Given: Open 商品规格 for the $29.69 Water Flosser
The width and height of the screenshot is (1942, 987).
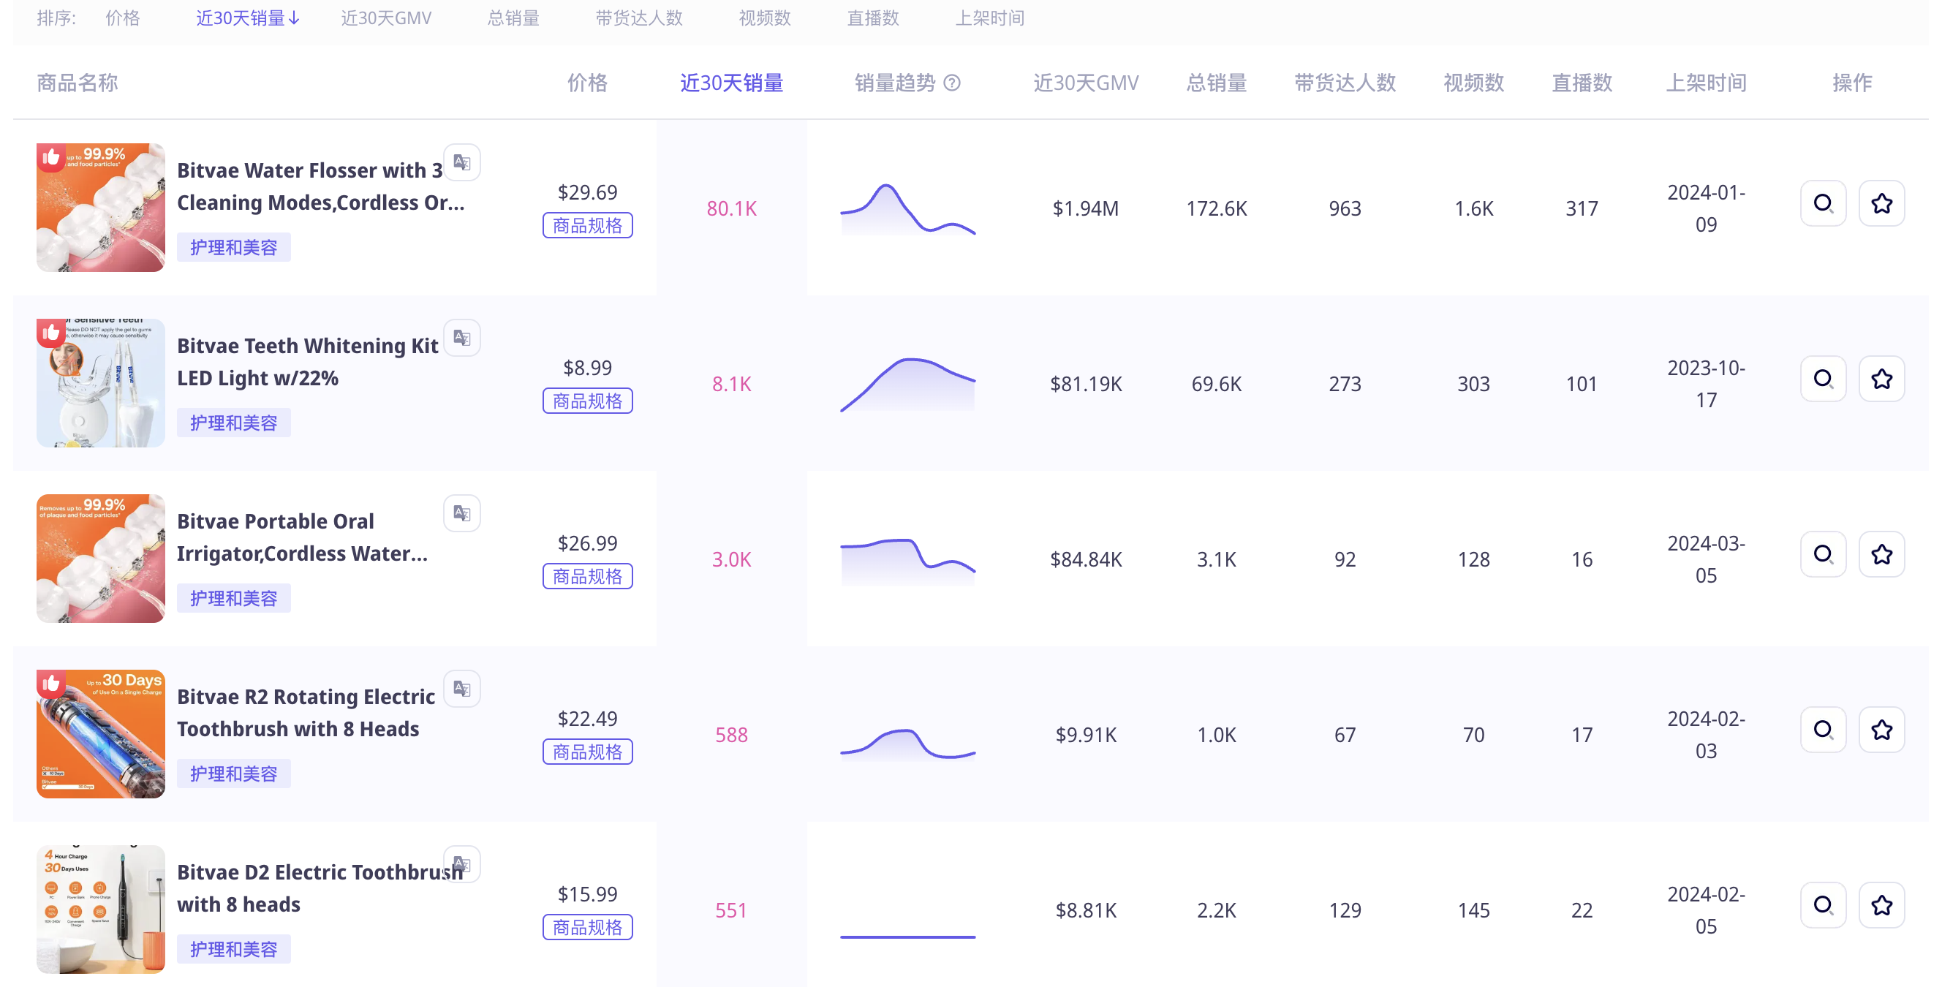Looking at the screenshot, I should pos(587,225).
